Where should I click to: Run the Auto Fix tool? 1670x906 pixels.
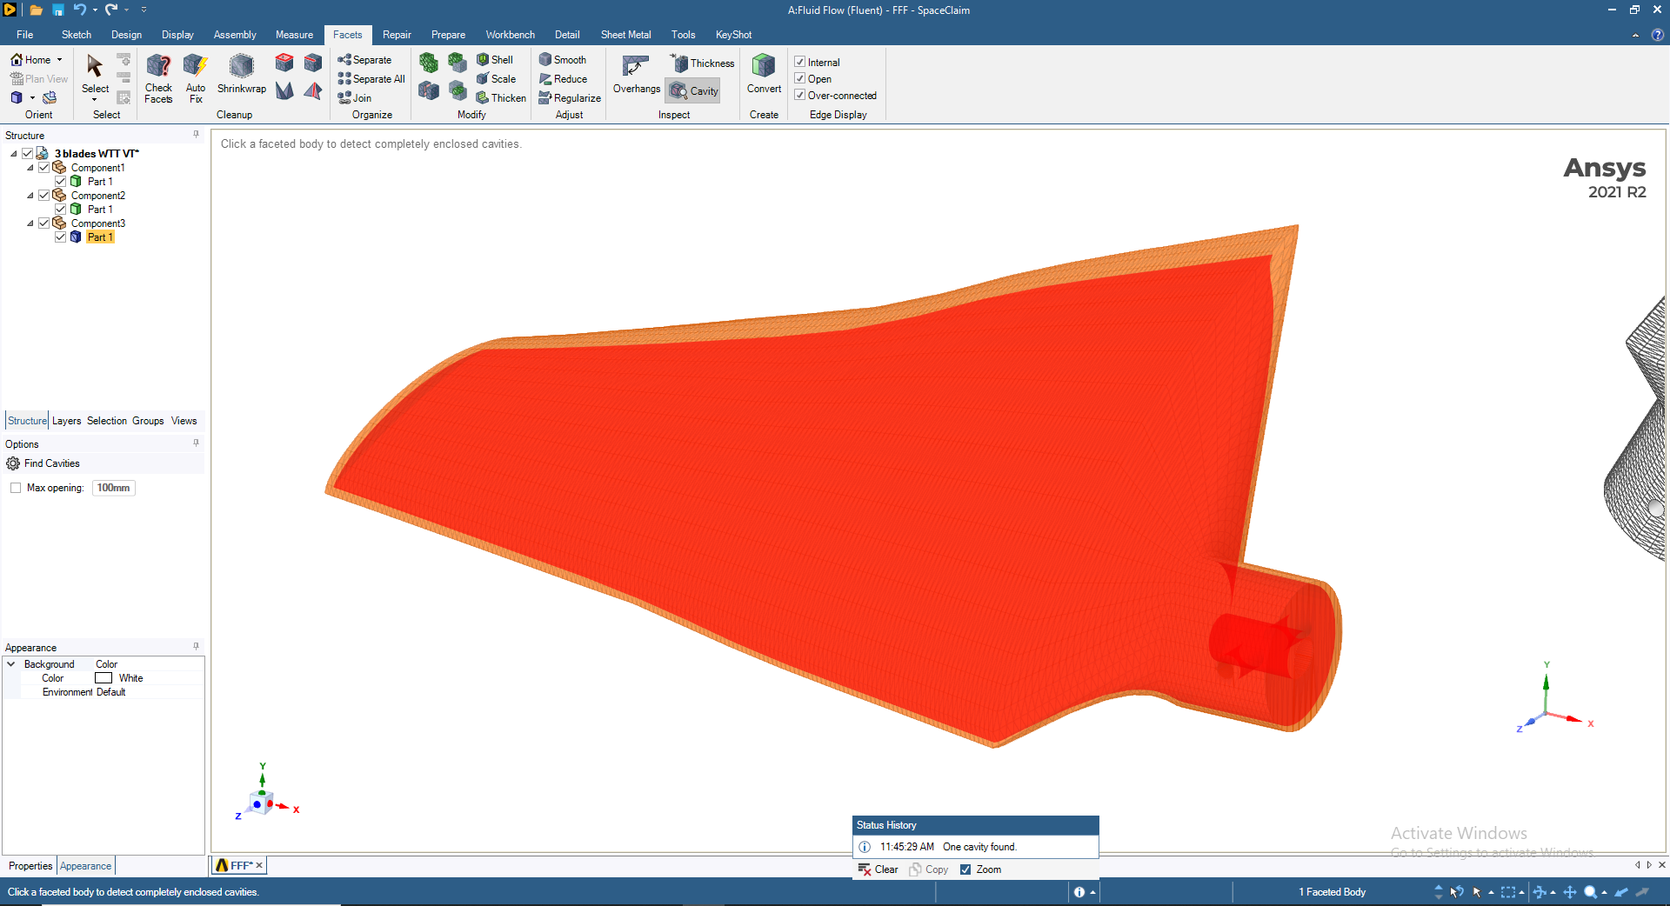196,78
